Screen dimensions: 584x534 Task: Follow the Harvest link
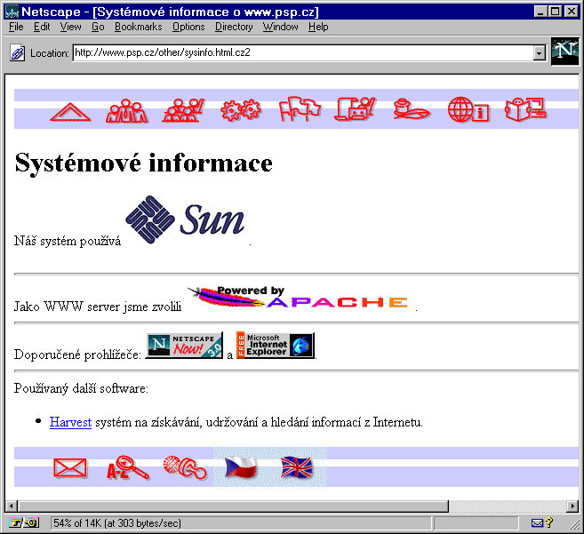click(x=70, y=422)
